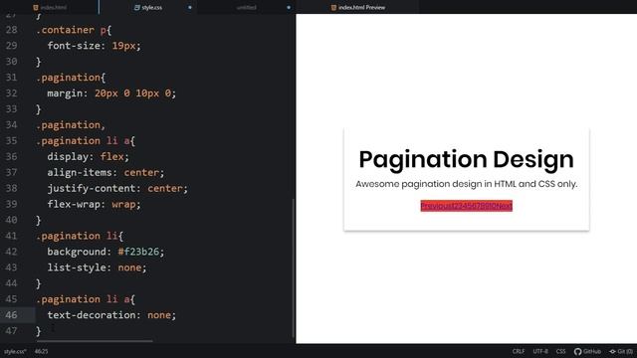This screenshot has width=637, height=358.
Task: Click the .pagination li{ selector on line 41
Action: coord(80,236)
